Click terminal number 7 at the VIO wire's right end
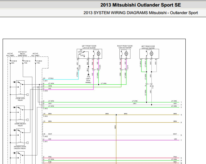206x164 pixels. click(x=181, y=140)
